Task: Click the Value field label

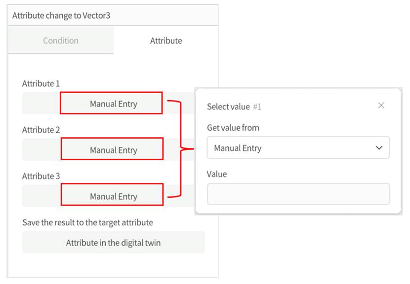Action: click(x=217, y=174)
